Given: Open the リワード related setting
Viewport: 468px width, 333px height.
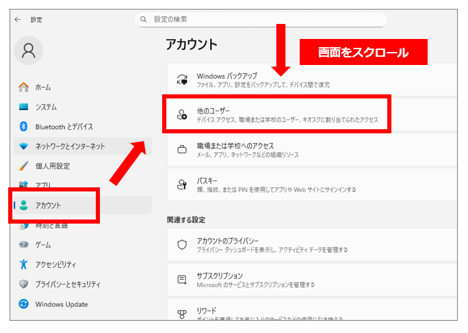Looking at the screenshot, I should [x=312, y=309].
